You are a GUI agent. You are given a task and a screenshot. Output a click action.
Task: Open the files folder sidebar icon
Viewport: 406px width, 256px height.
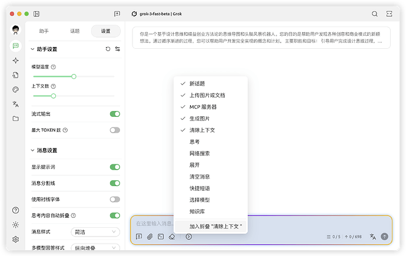tap(15, 119)
